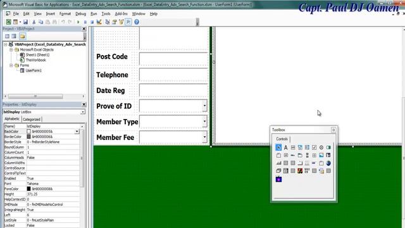This screenshot has width=405, height=228.
Task: Click View Code icon in Project panel
Action: 7,36
